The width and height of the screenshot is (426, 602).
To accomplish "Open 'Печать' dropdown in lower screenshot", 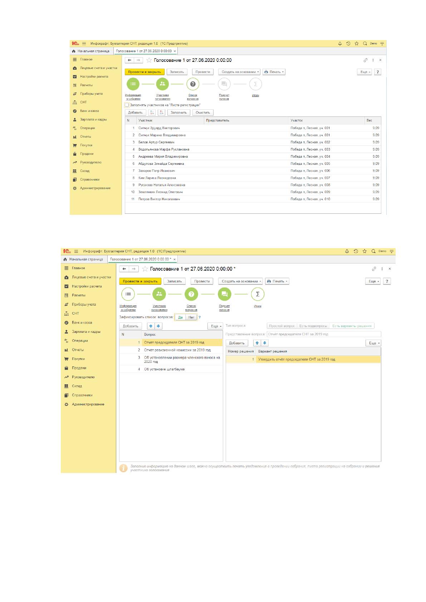I will click(x=277, y=281).
